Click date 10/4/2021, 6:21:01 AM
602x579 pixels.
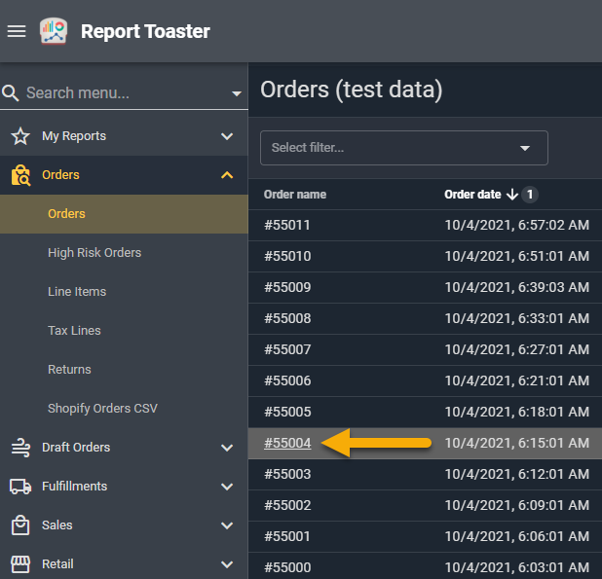tap(517, 380)
